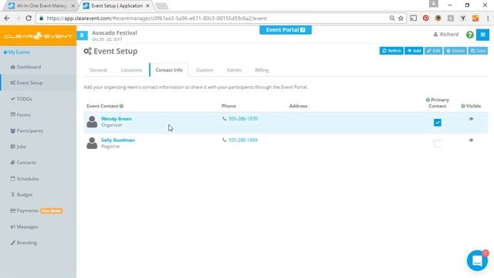Click the green help question mark icon
Screen dimensions: 494x278
tap(470, 35)
